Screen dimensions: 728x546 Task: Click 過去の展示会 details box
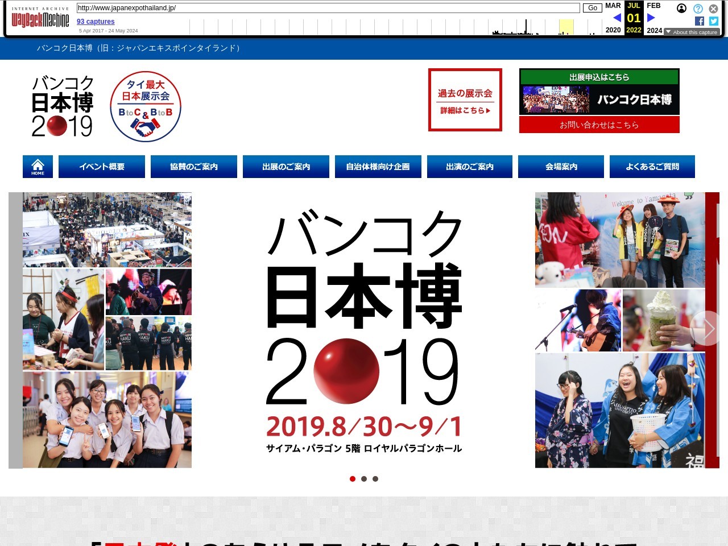[465, 100]
